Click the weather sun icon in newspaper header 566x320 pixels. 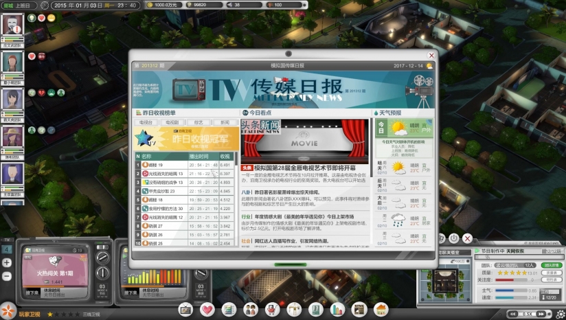(x=429, y=66)
